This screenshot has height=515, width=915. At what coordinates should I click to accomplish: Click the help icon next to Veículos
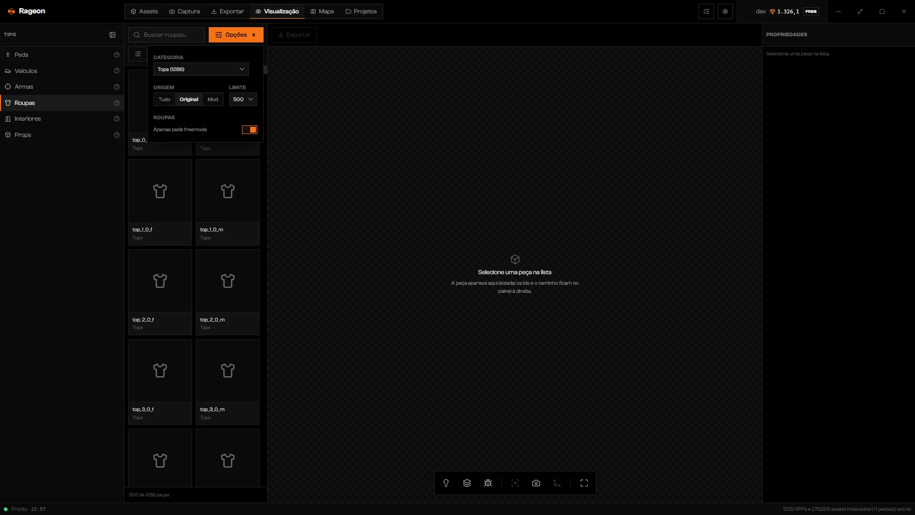[x=117, y=71]
